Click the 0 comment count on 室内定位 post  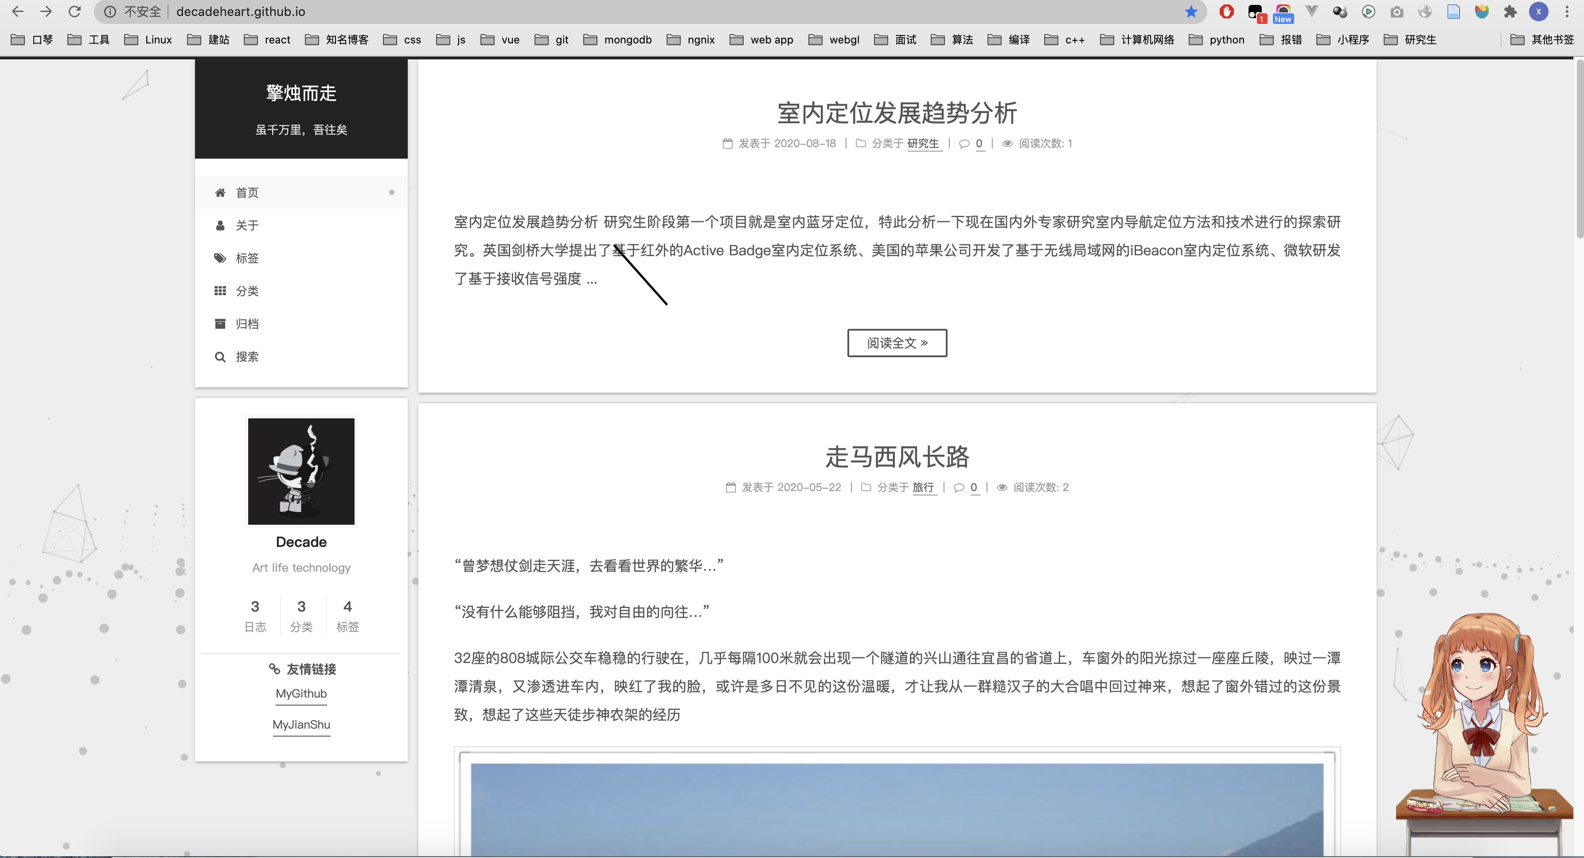[x=979, y=143]
